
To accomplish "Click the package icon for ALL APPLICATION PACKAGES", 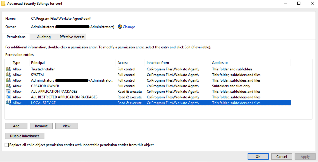I will click(9, 92).
